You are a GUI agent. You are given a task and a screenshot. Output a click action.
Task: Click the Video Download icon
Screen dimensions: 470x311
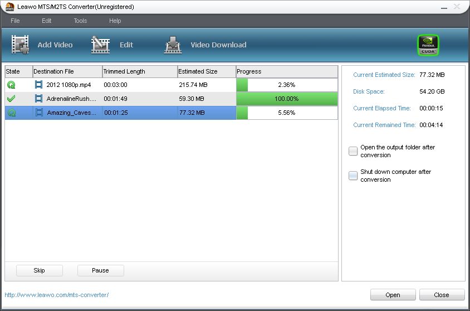click(x=173, y=45)
